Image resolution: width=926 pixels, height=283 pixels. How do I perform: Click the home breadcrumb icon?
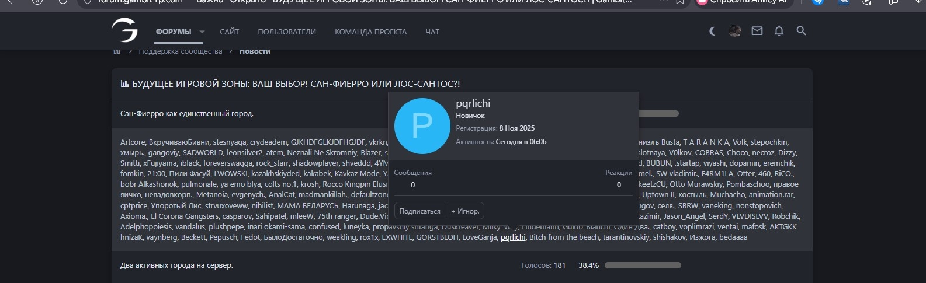pos(117,51)
